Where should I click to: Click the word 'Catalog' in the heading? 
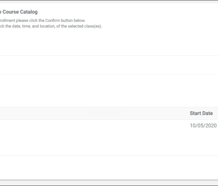[29, 12]
